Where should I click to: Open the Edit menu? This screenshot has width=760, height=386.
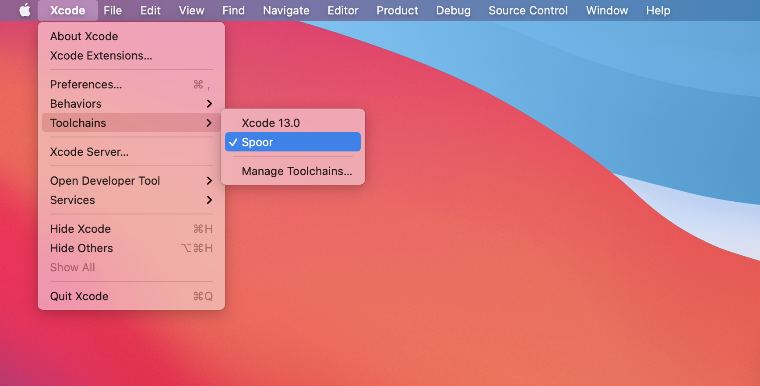coord(150,10)
